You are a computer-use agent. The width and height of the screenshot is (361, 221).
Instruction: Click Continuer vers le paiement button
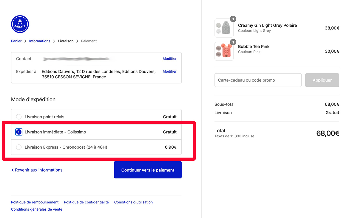148,170
